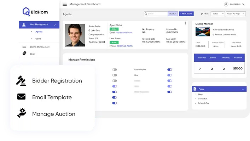Enable the topmost gray toggle in left permissions column

115,70
